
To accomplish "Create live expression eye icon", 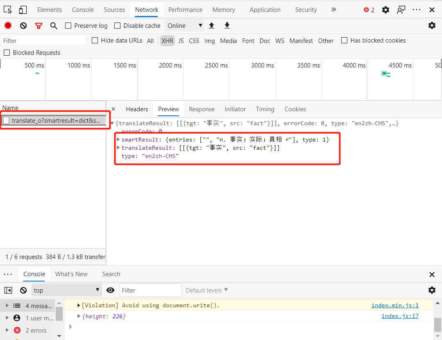I will (x=111, y=290).
